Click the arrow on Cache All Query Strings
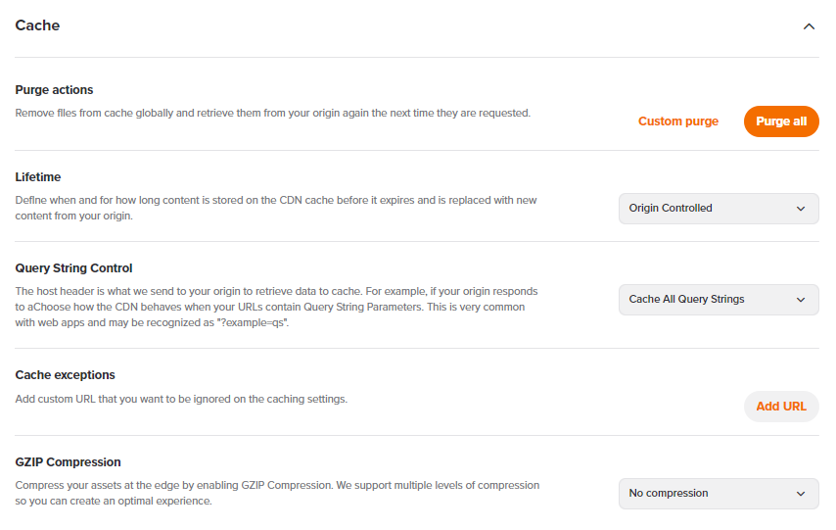Screen dimensions: 836x530 (801, 299)
